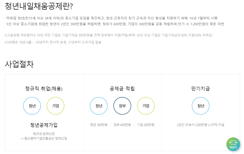Screen dimensions: 244x154
Task: Click the dark blue 정부 circle
Action: tap(122, 106)
